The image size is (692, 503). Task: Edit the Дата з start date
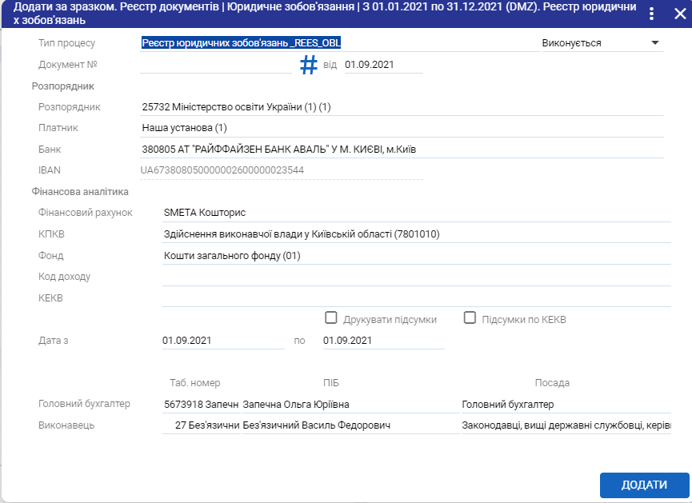(x=222, y=341)
